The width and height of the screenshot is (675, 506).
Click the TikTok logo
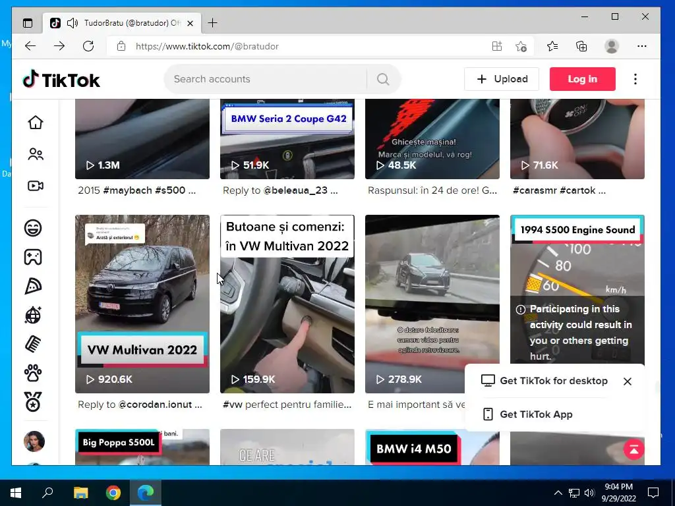coord(61,79)
